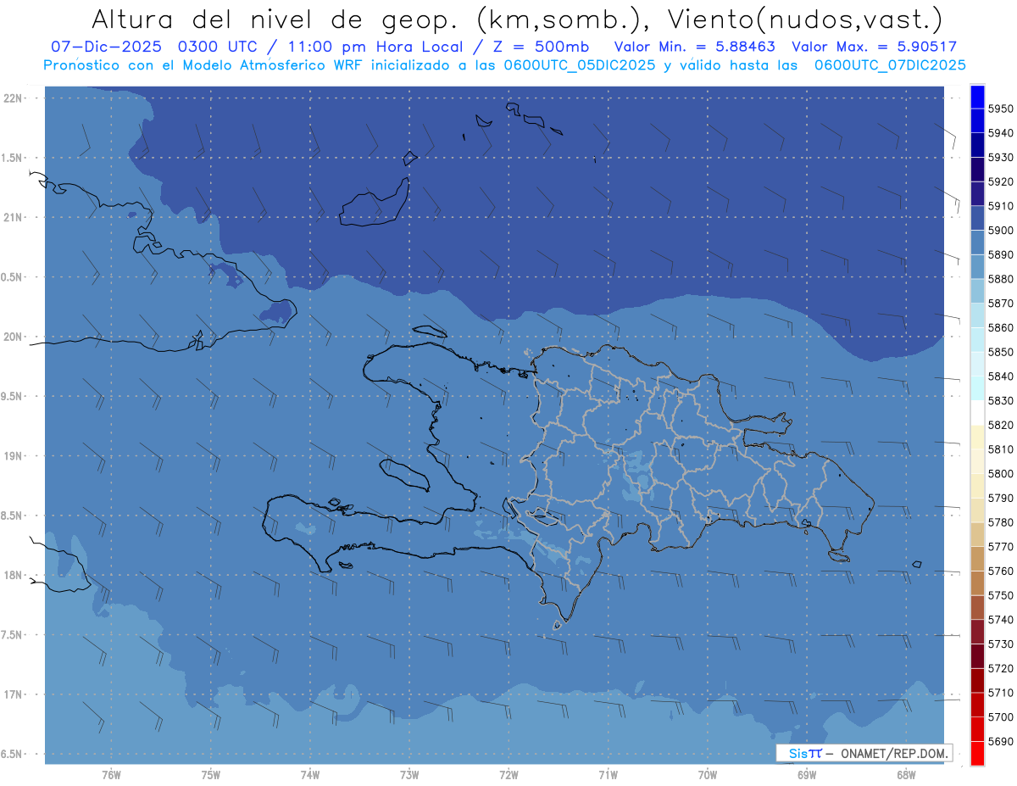Screen dimensions: 1017x786
Task: Click the legend swatch between 5900 and 5910
Action: tap(977, 219)
